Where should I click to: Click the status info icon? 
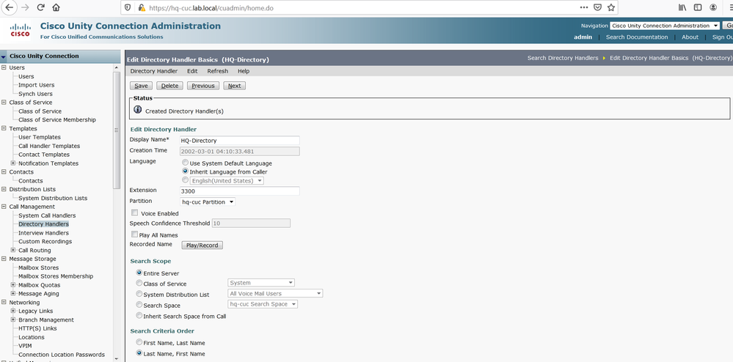[x=137, y=109]
